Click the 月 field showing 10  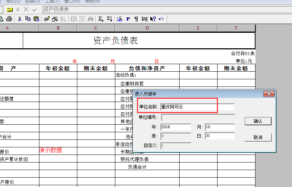pyautogui.click(x=220, y=127)
